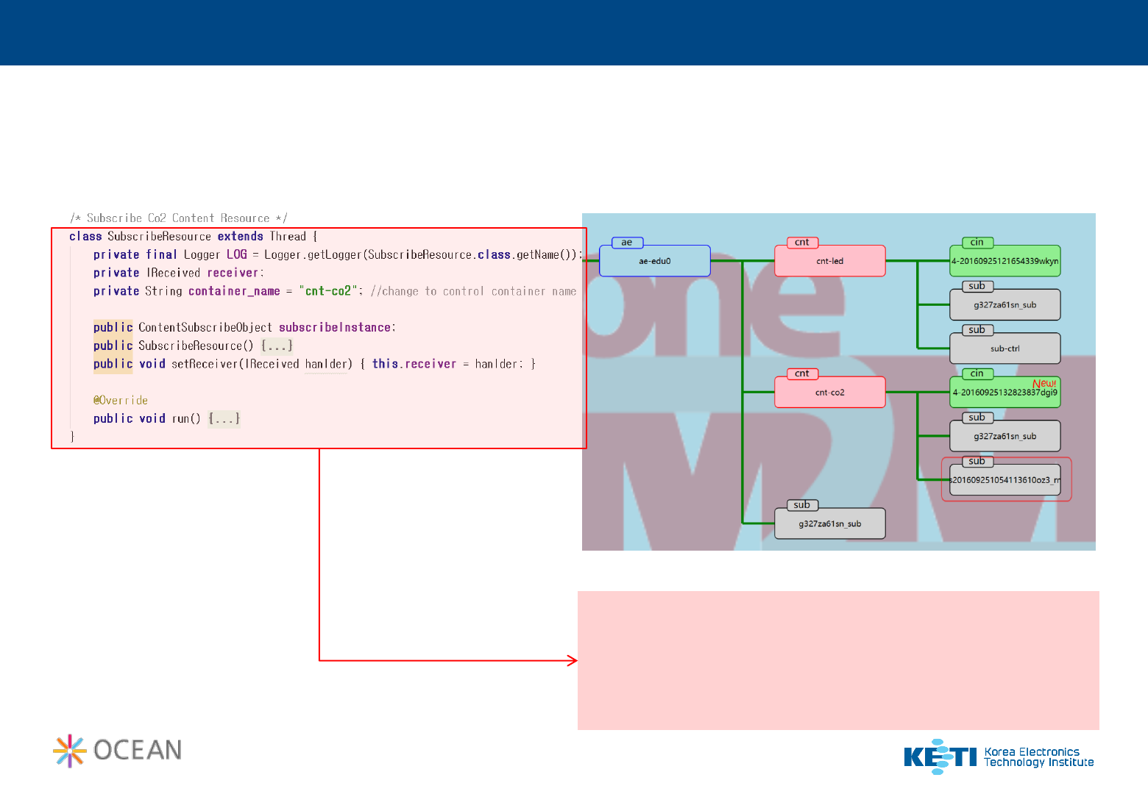Select g327za61sn_sub node attached to cnt-co2
This screenshot has width=1148, height=794.
1005,436
